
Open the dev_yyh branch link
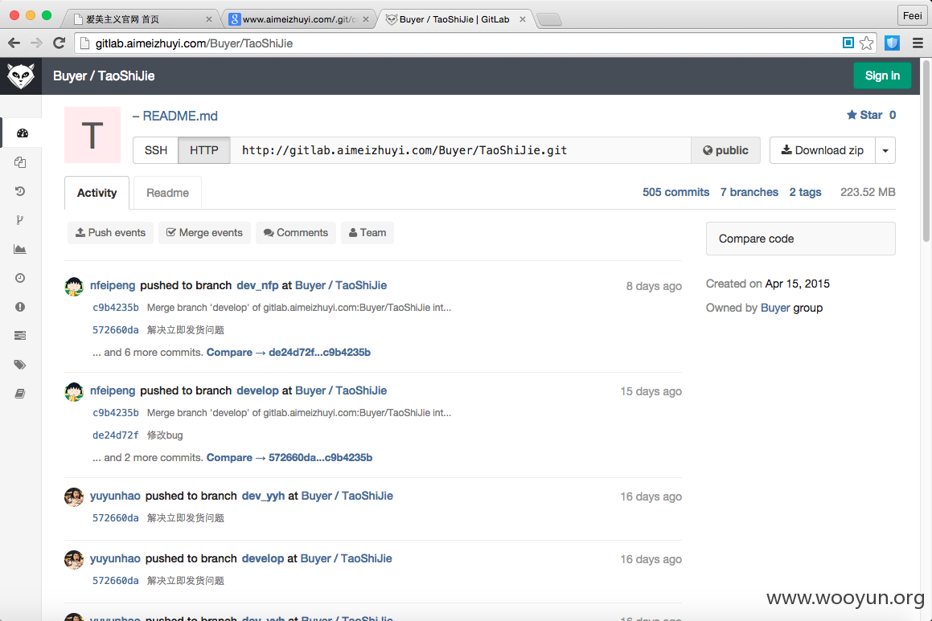263,496
